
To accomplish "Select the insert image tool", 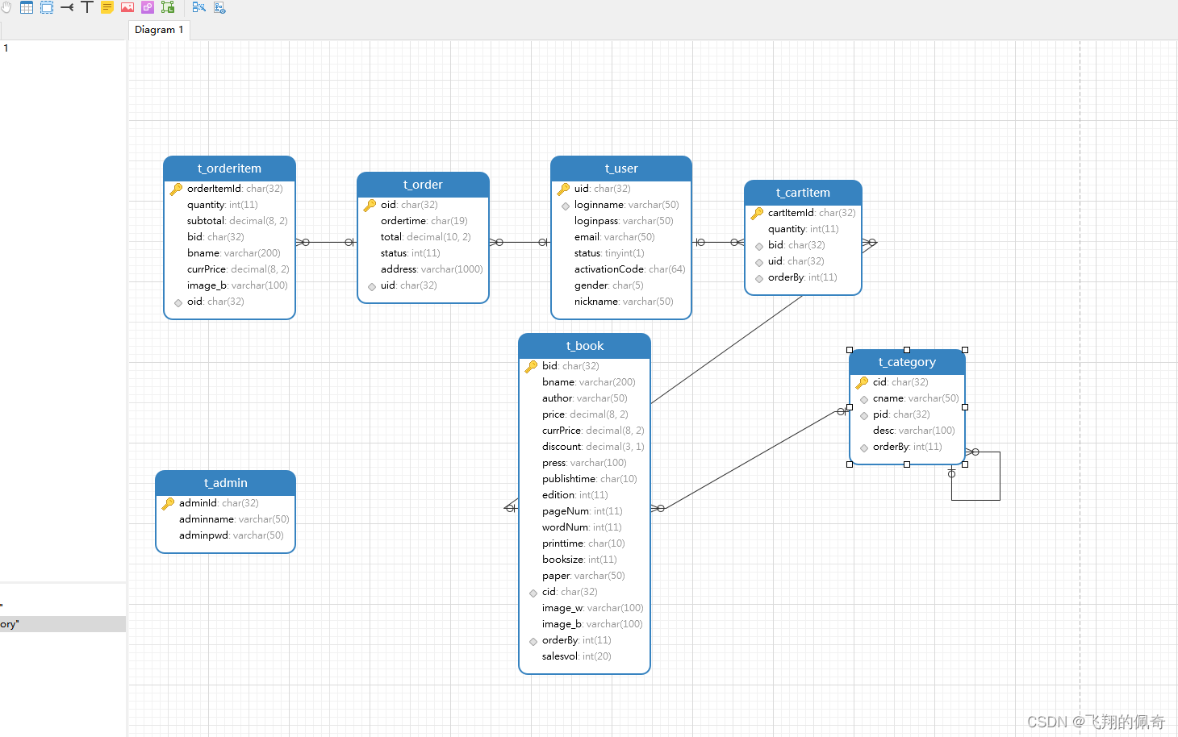I will [127, 7].
